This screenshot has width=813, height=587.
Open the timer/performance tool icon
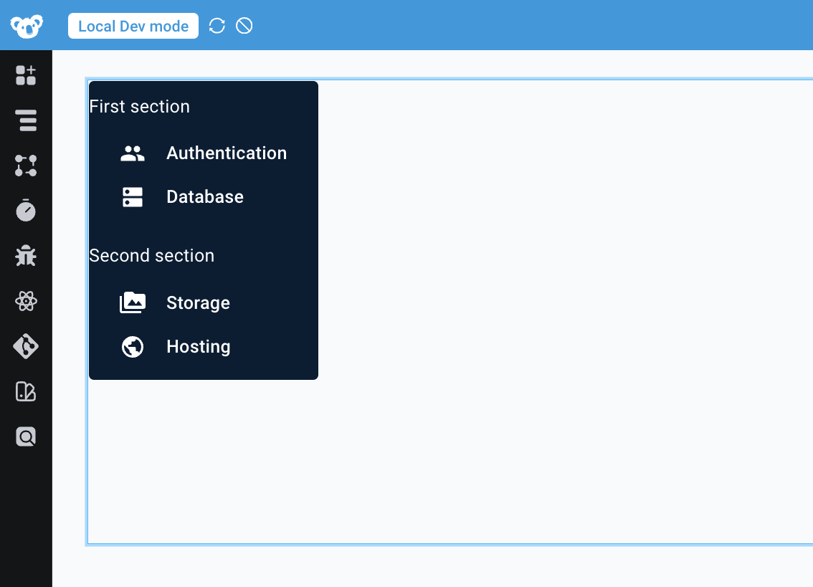coord(26,211)
